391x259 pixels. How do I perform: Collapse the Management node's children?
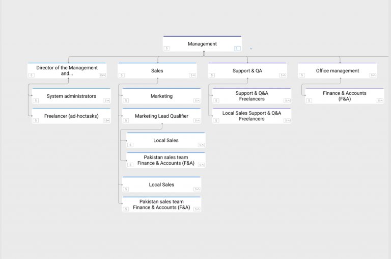[x=237, y=48]
